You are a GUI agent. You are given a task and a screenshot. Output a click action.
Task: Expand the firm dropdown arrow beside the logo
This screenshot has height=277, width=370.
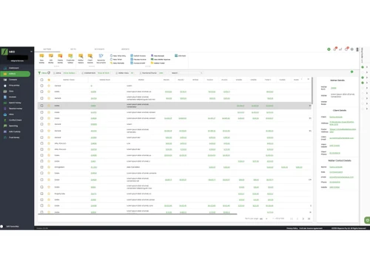click(x=31, y=52)
